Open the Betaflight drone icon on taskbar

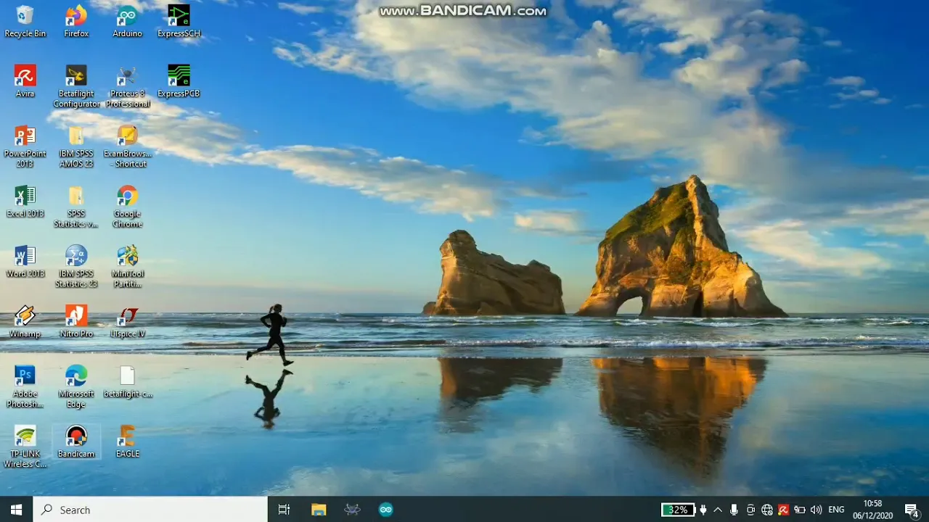(x=352, y=510)
